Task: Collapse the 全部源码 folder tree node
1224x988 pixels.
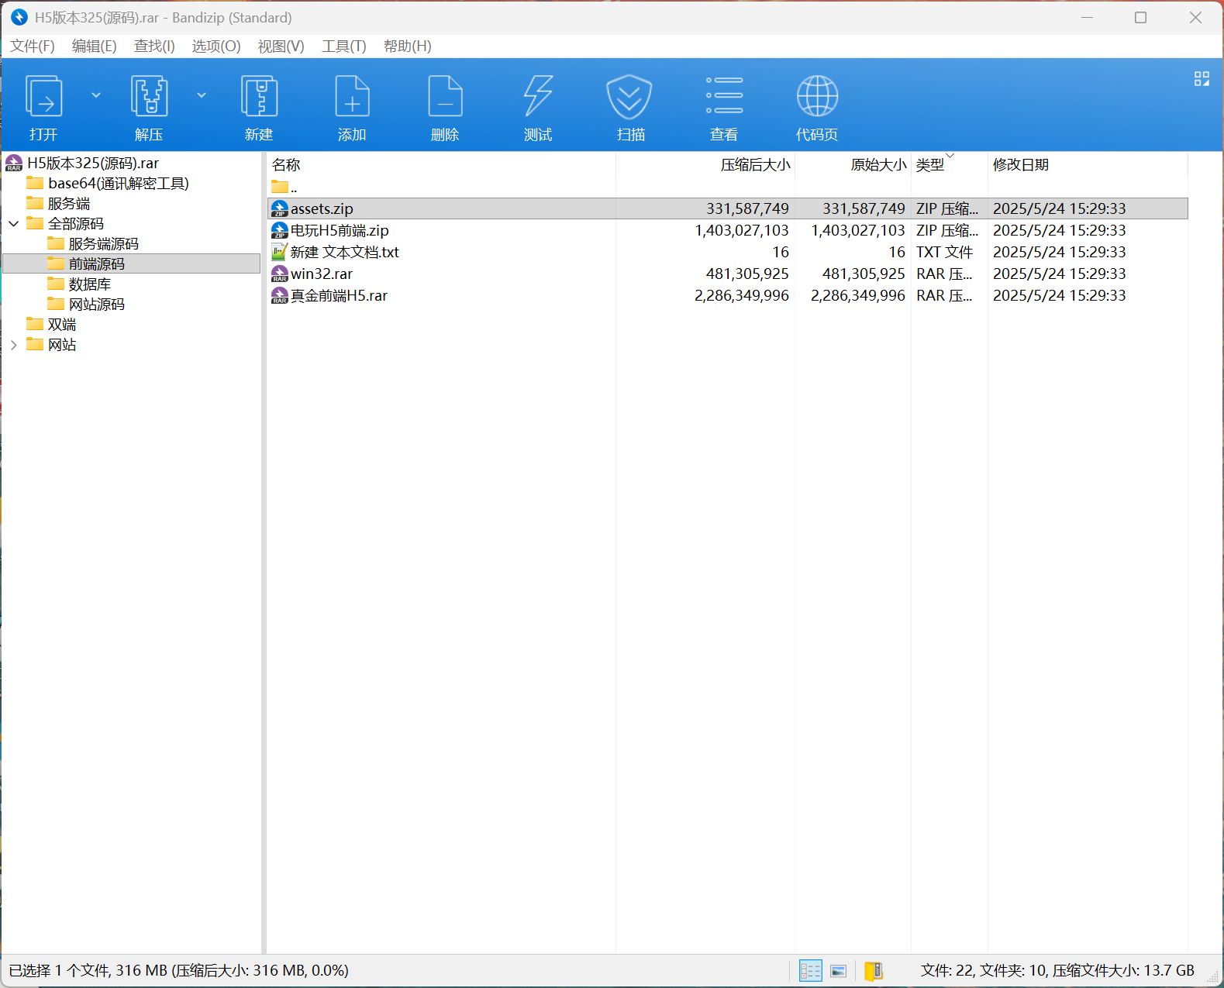Action: click(x=14, y=224)
